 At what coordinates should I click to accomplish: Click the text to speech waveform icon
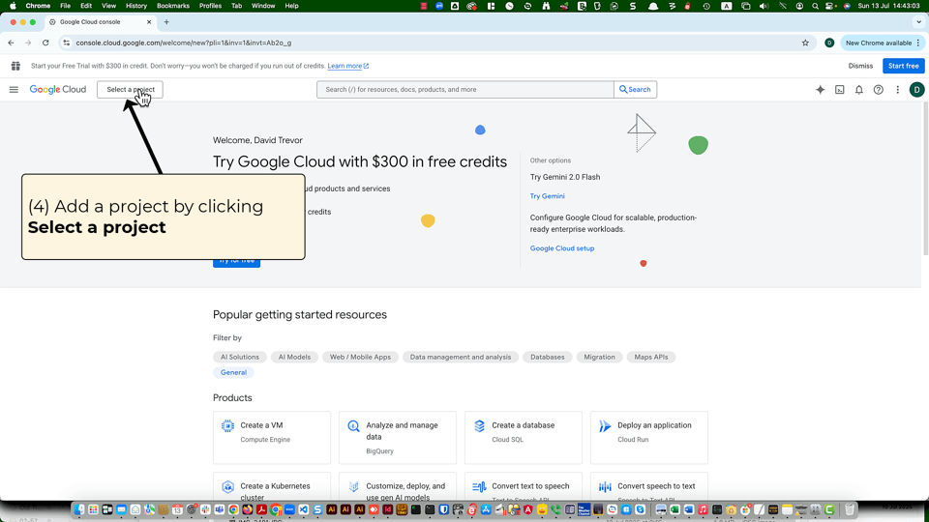tap(479, 487)
